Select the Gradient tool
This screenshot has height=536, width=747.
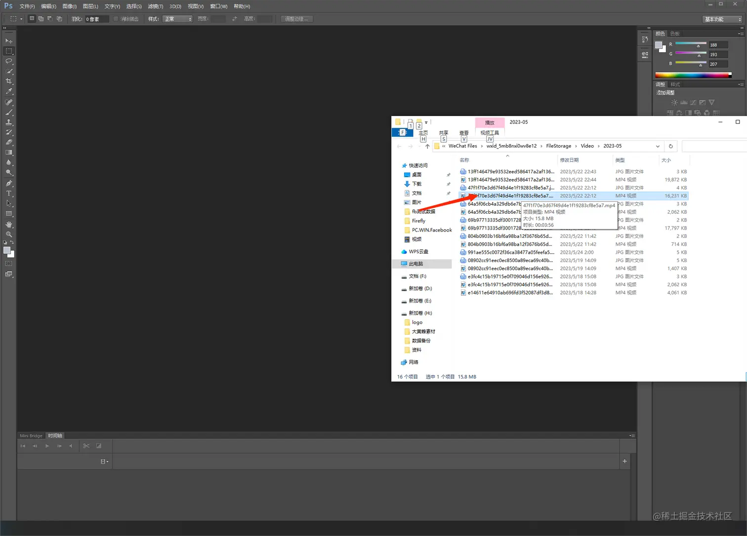(x=9, y=153)
